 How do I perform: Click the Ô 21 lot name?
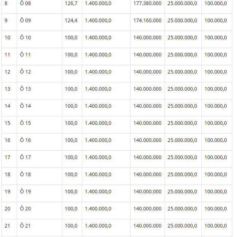coord(25,225)
